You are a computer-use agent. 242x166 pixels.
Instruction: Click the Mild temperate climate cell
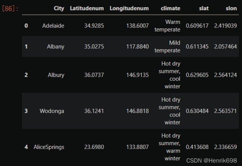coord(167,47)
